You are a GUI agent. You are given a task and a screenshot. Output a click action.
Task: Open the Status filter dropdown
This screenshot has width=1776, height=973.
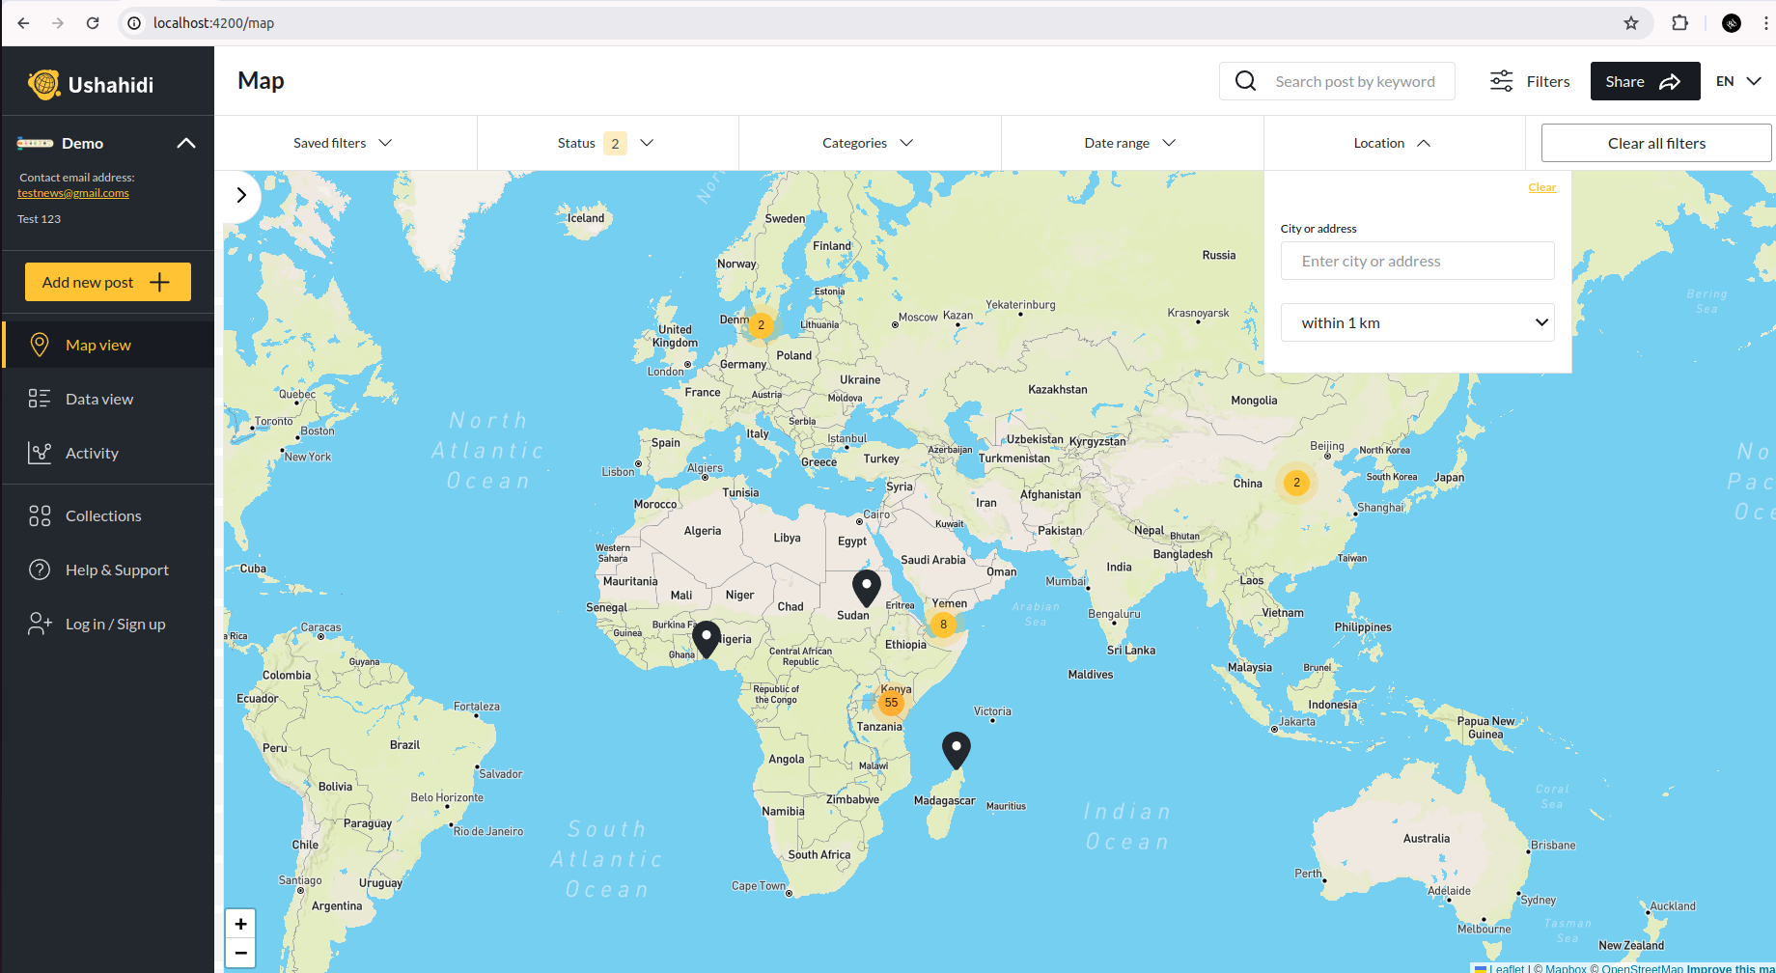[x=607, y=143]
